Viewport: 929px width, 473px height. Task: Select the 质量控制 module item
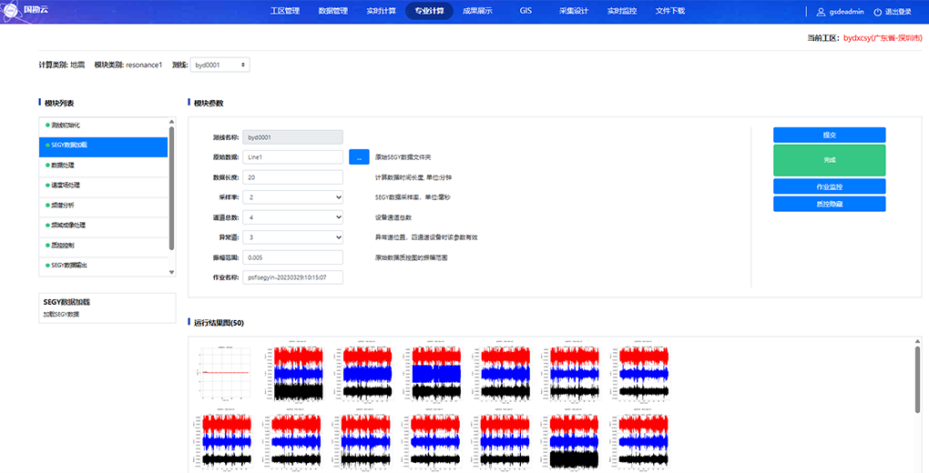click(103, 245)
